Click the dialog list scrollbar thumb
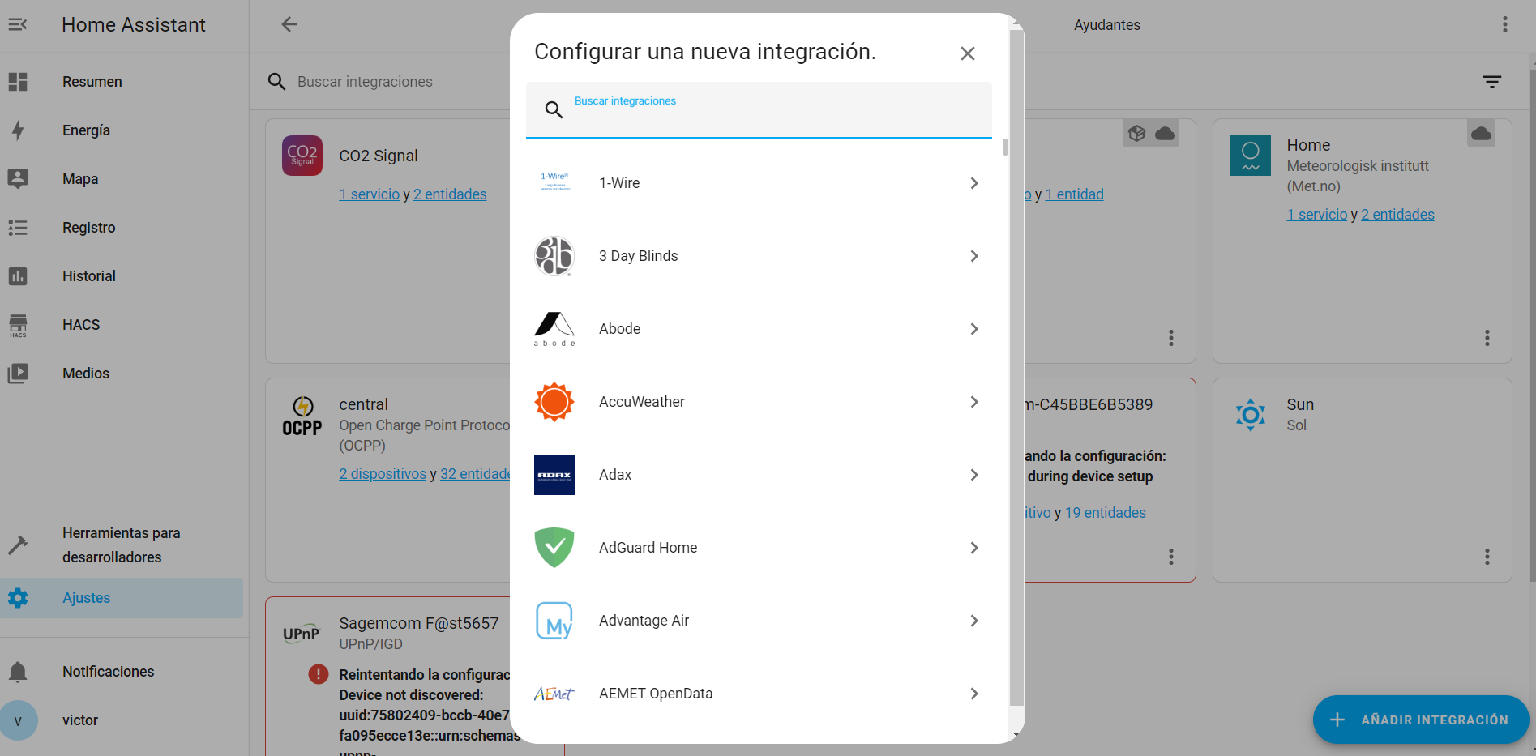The height and width of the screenshot is (756, 1536). [x=1005, y=147]
